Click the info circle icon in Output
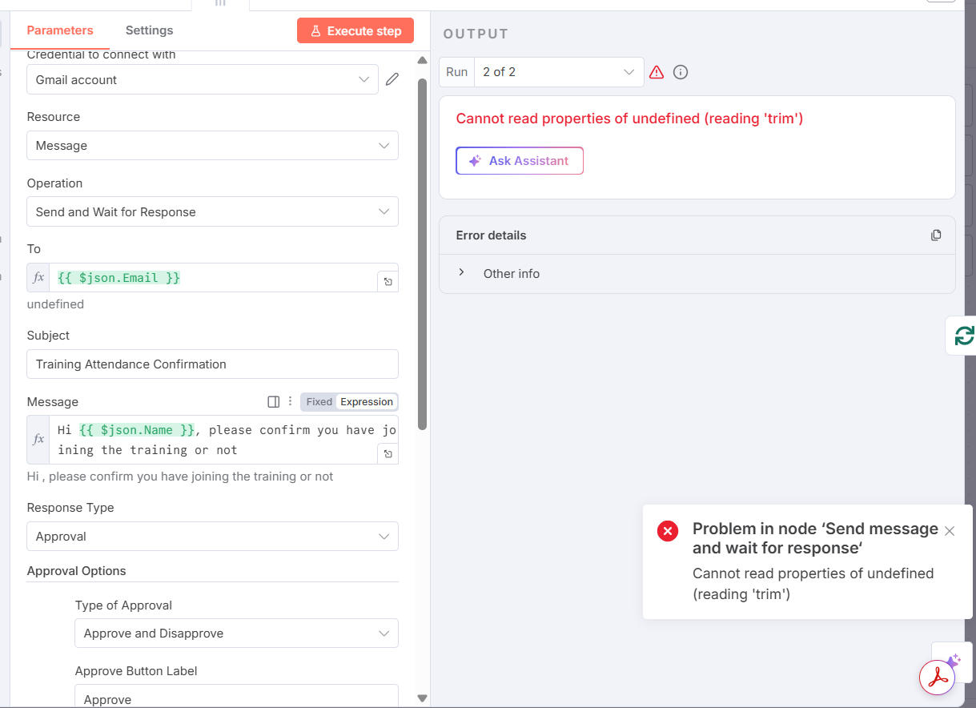This screenshot has height=708, width=976. tap(681, 72)
